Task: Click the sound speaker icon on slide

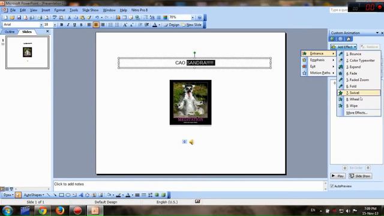Action: [191, 142]
